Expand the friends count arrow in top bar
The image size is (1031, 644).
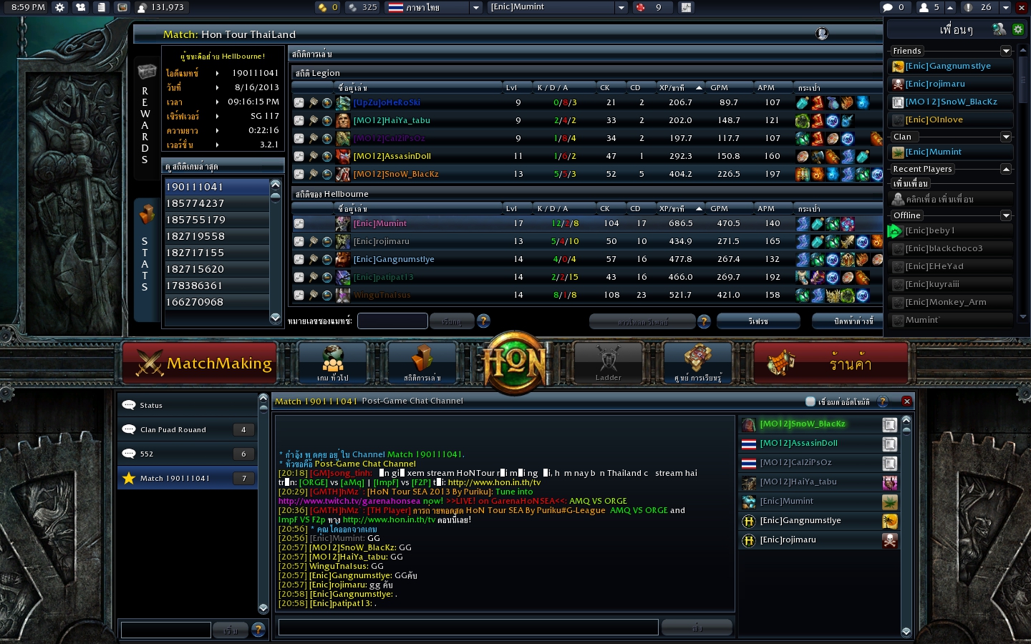pyautogui.click(x=950, y=7)
